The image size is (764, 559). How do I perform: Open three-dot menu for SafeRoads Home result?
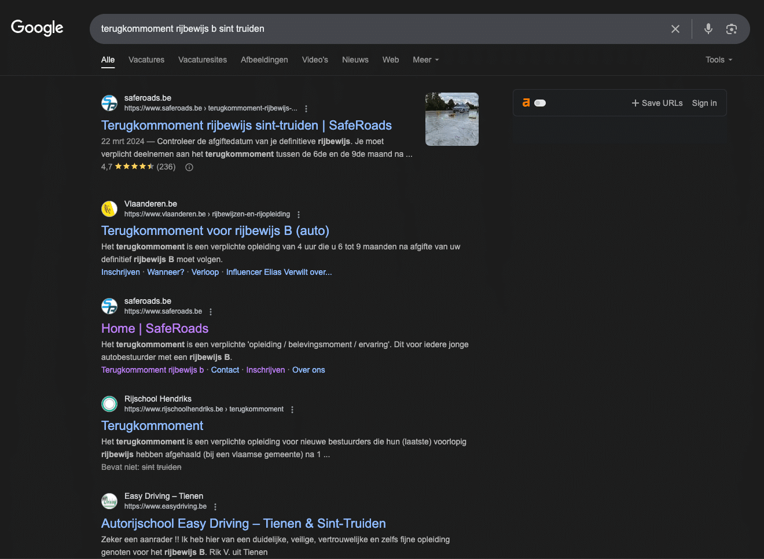(x=211, y=312)
